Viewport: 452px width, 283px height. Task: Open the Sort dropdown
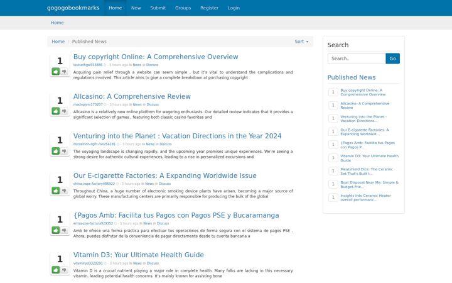click(301, 42)
